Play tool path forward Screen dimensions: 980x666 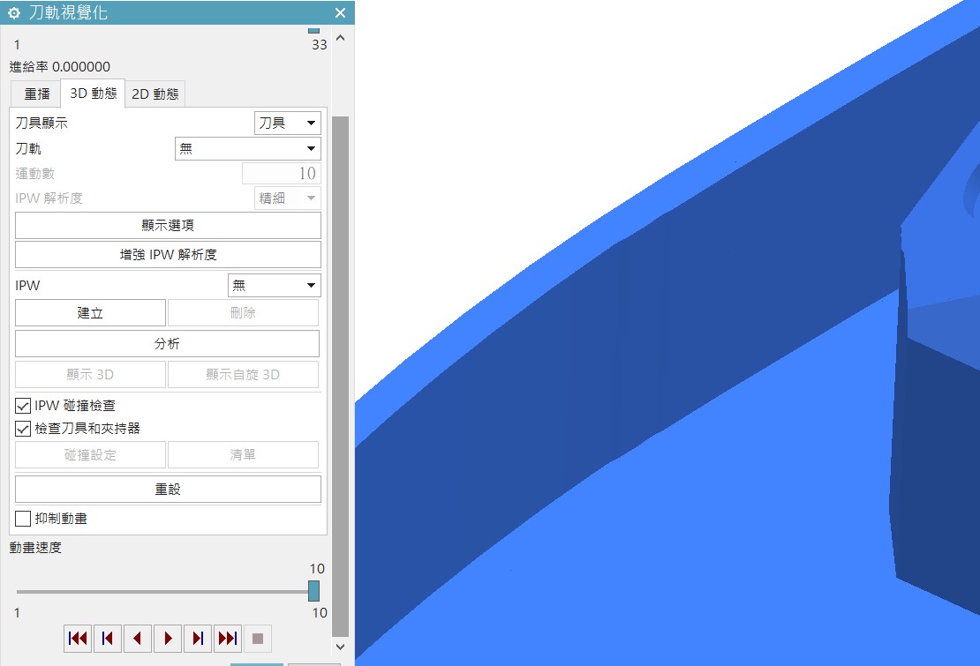168,638
